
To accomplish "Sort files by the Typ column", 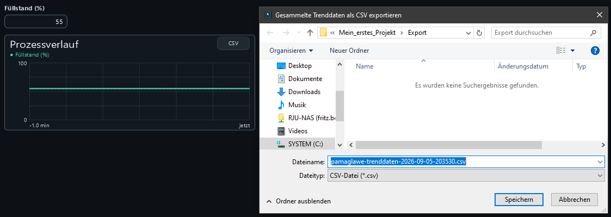I will click(x=581, y=66).
